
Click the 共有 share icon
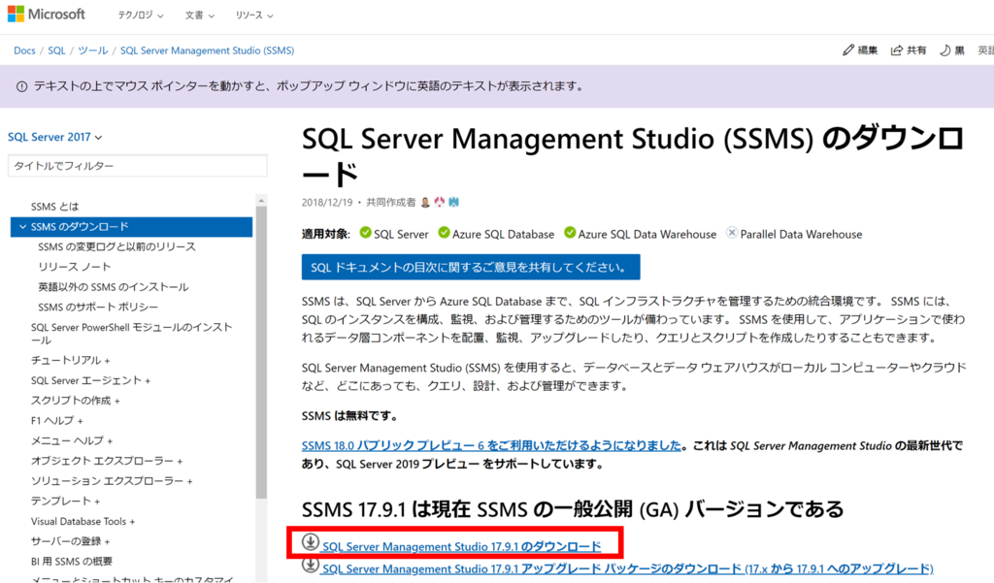click(x=896, y=50)
